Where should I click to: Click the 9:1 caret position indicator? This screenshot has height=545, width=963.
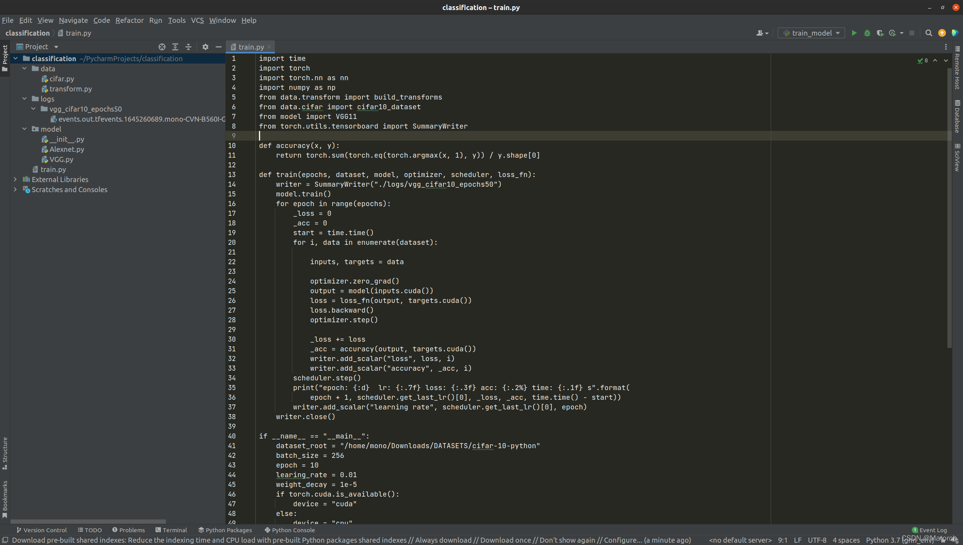782,540
